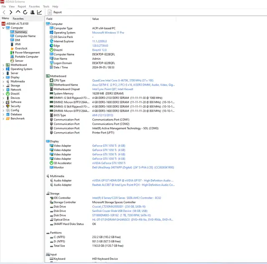
Task: Open the View menu
Action: point(12,7)
